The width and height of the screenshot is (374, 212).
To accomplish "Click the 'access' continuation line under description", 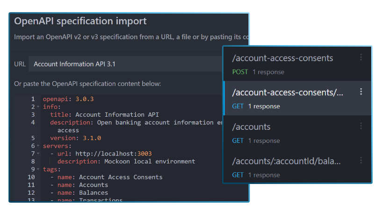I will coord(68,130).
